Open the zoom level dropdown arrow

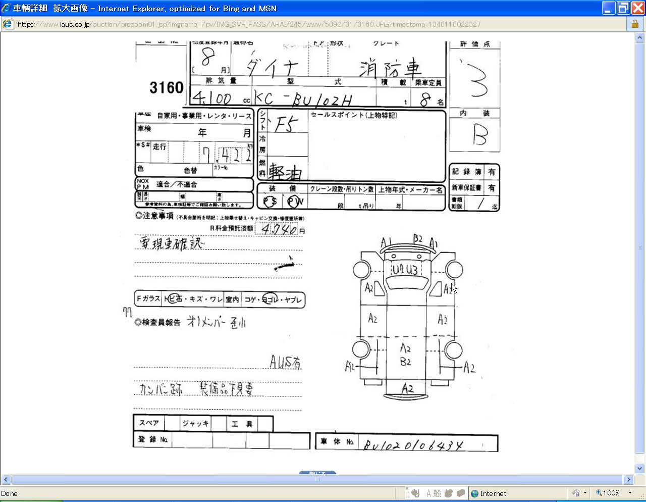(630, 493)
